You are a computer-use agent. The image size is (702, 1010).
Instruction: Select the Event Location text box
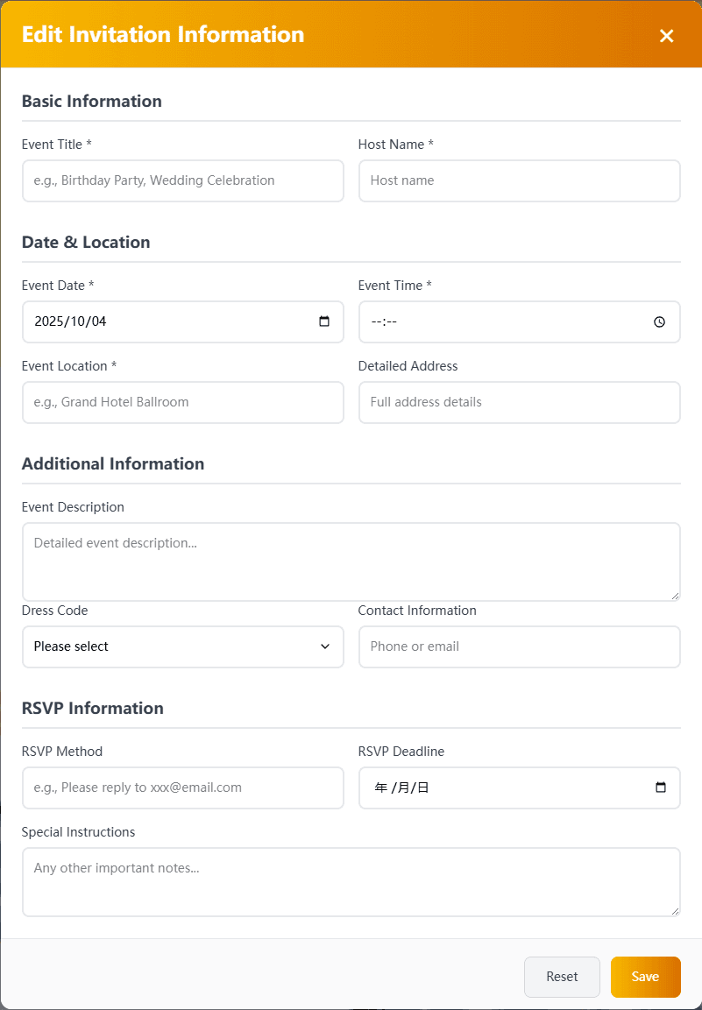click(182, 402)
